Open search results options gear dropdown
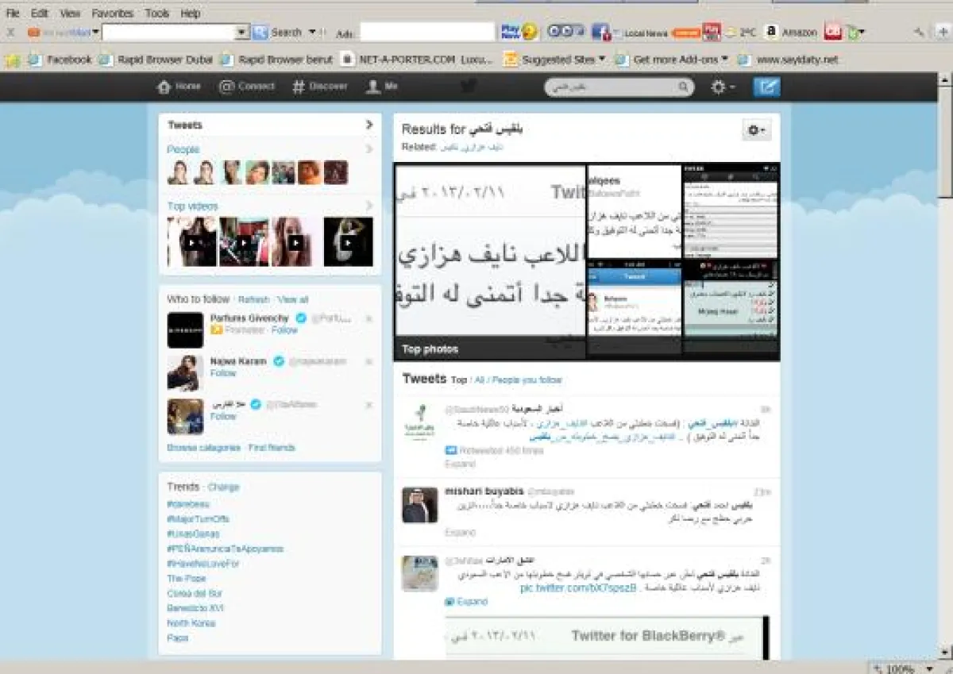The image size is (953, 674). click(x=755, y=130)
